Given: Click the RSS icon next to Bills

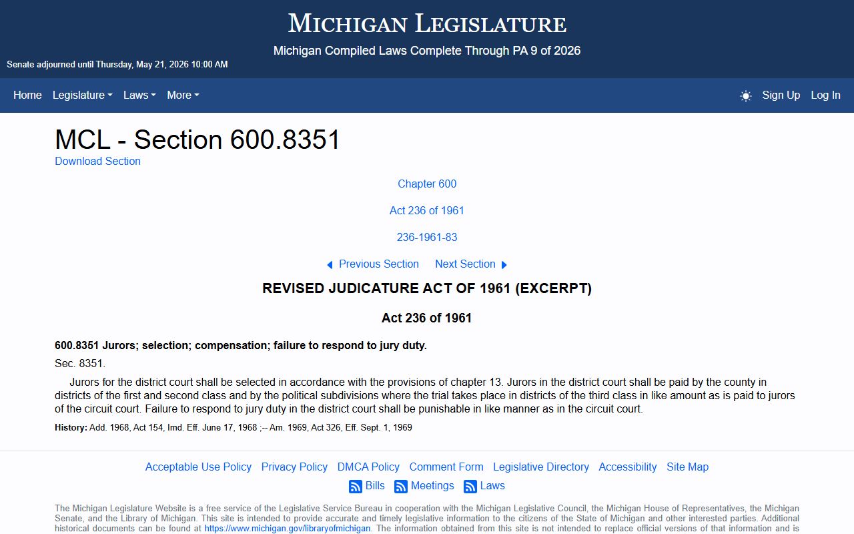Looking at the screenshot, I should click(x=356, y=486).
